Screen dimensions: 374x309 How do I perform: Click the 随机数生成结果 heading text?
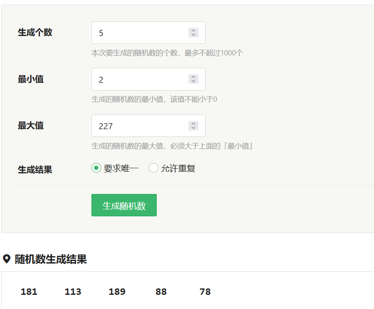(x=51, y=259)
